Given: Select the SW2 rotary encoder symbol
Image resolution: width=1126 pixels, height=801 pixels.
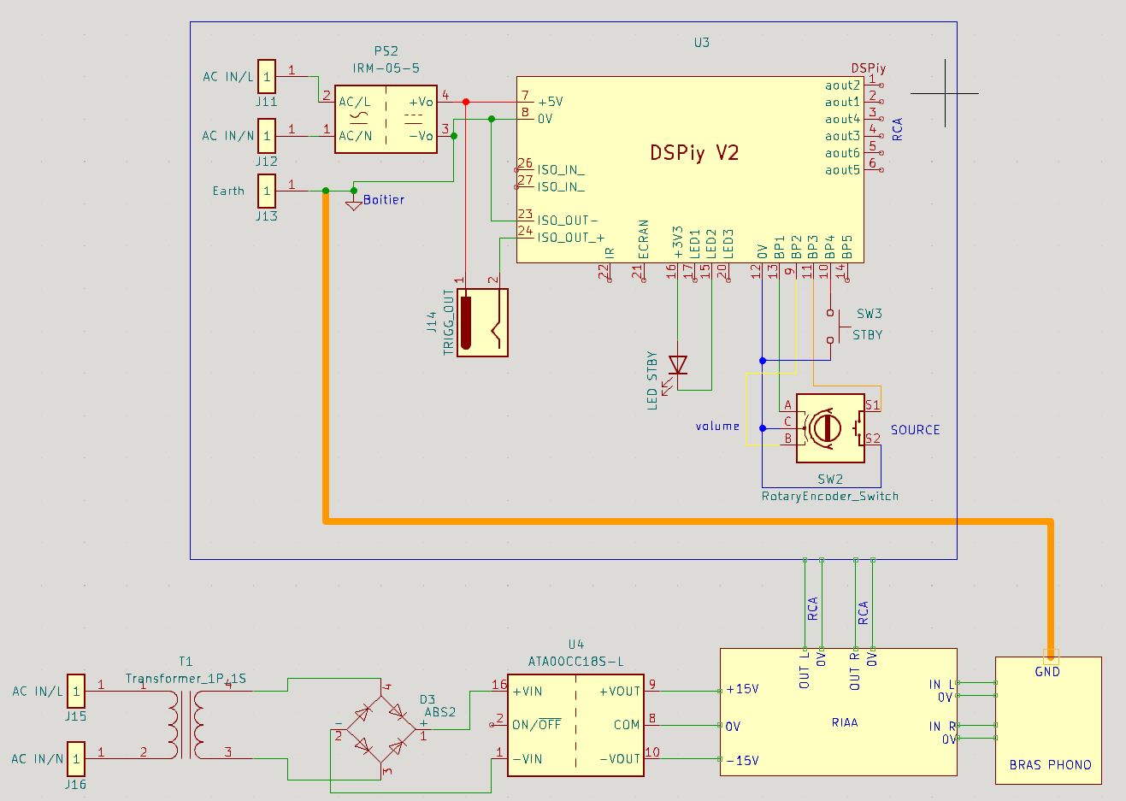Looking at the screenshot, I should pyautogui.click(x=829, y=428).
